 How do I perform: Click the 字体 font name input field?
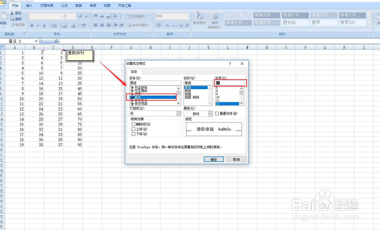(155, 83)
